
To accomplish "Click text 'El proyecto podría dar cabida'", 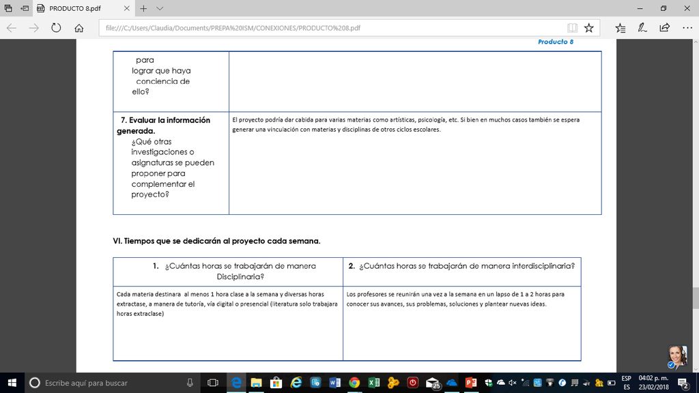I will 405,125.
